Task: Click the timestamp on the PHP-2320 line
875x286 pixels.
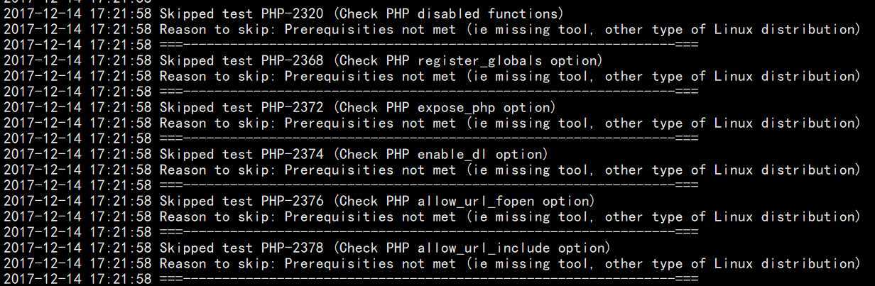Action: pyautogui.click(x=77, y=13)
